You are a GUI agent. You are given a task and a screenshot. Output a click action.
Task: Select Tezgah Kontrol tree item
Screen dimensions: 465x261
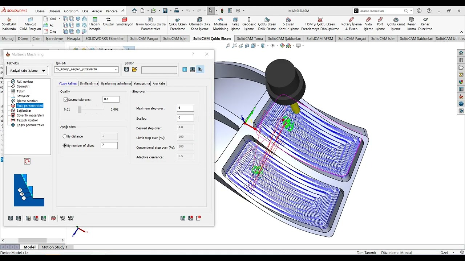(x=27, y=120)
